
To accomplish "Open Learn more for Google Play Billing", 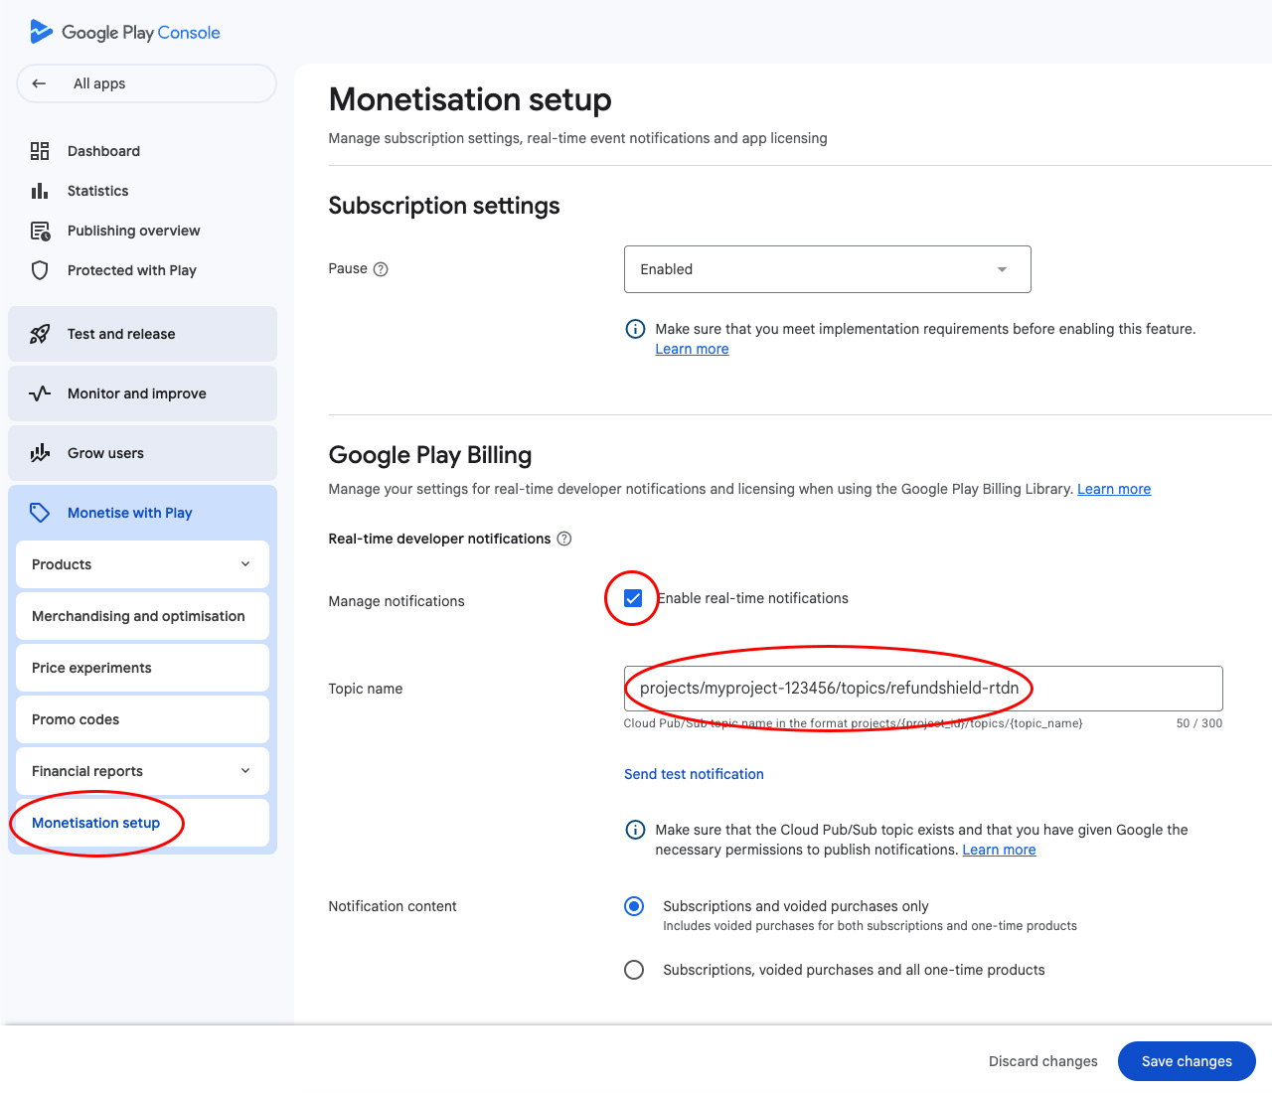I will click(1114, 489).
